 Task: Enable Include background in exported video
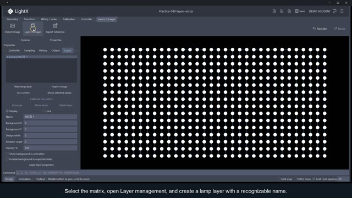tap(7, 159)
